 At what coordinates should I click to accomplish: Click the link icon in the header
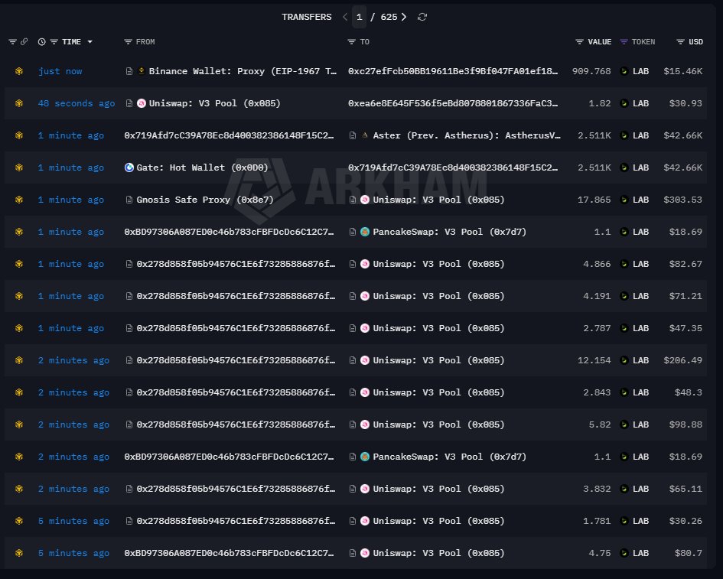(x=24, y=42)
